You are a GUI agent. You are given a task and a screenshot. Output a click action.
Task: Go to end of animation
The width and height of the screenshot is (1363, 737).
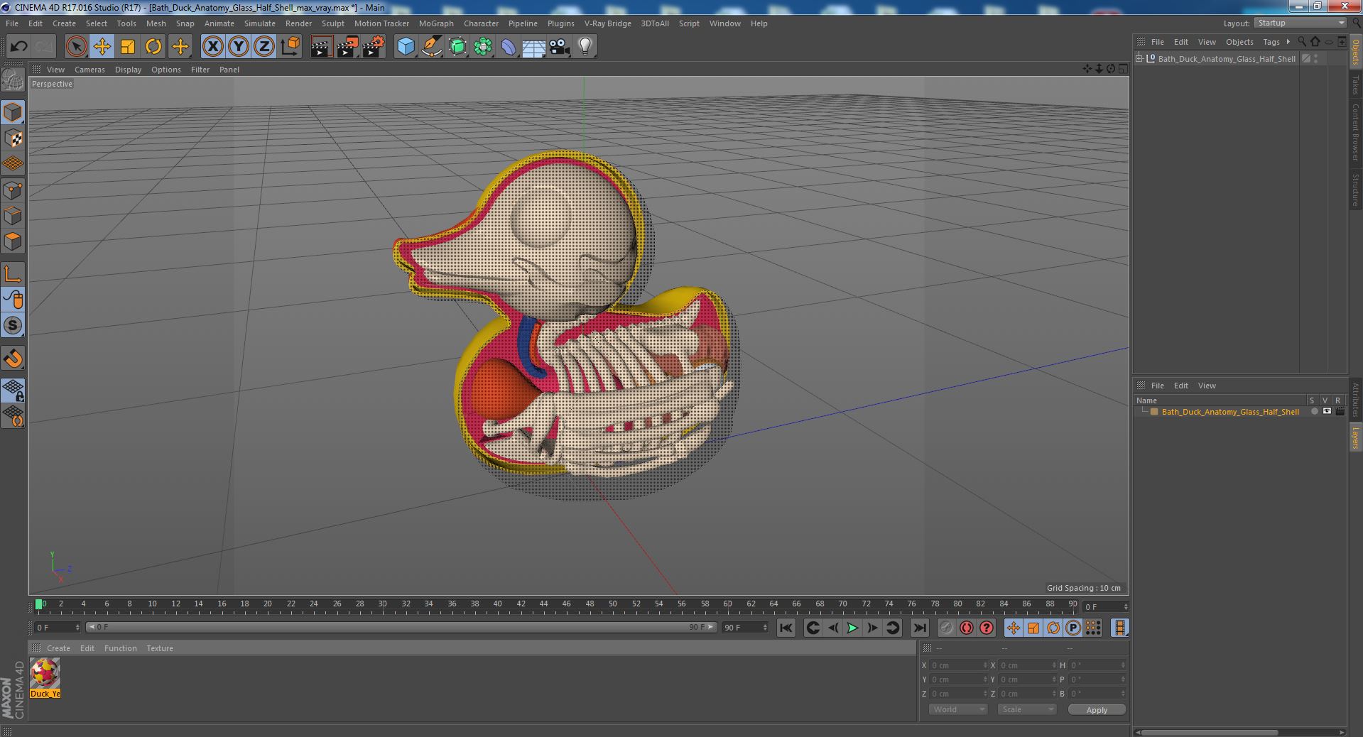coord(919,628)
